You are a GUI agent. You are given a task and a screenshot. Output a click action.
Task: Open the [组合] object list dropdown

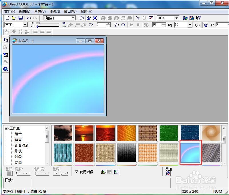[x=73, y=18]
